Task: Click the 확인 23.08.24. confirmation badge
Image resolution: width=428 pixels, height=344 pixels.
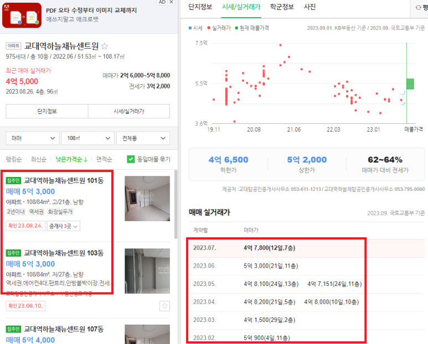Action: coord(25,226)
